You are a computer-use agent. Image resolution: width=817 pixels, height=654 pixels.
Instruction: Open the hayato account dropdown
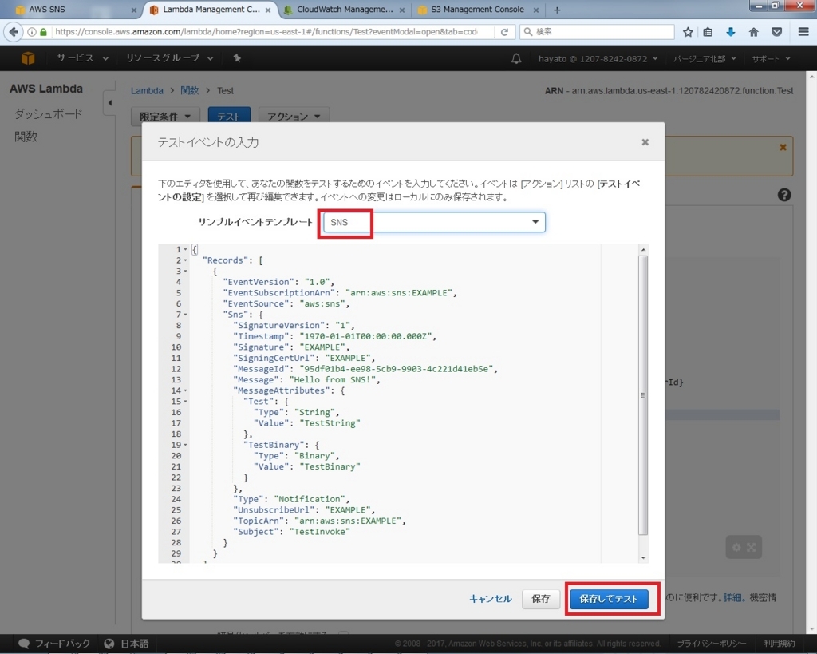[598, 59]
